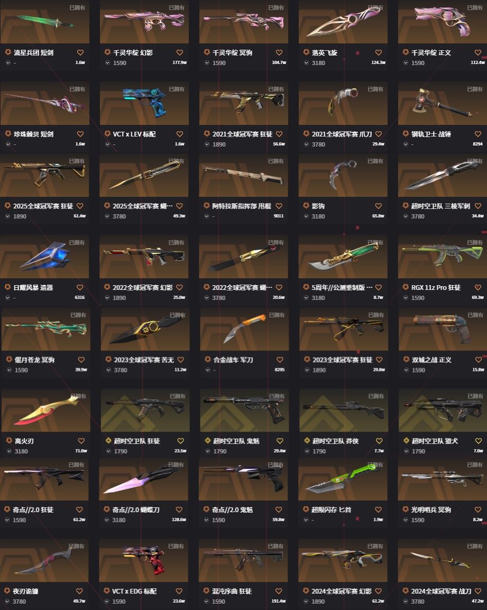Open the chevron dropdown under 夜刃诡镰
Viewport: 487px width, 610px height.
tap(7, 602)
